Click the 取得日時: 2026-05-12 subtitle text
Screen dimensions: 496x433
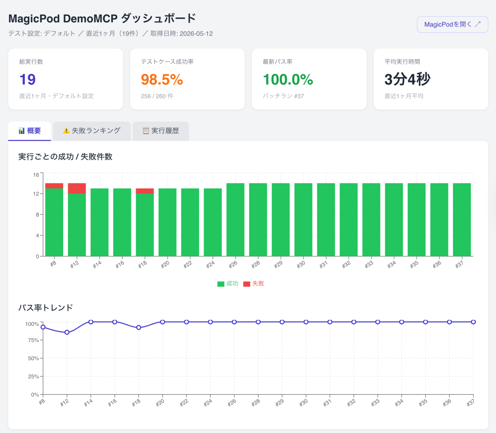(182, 34)
